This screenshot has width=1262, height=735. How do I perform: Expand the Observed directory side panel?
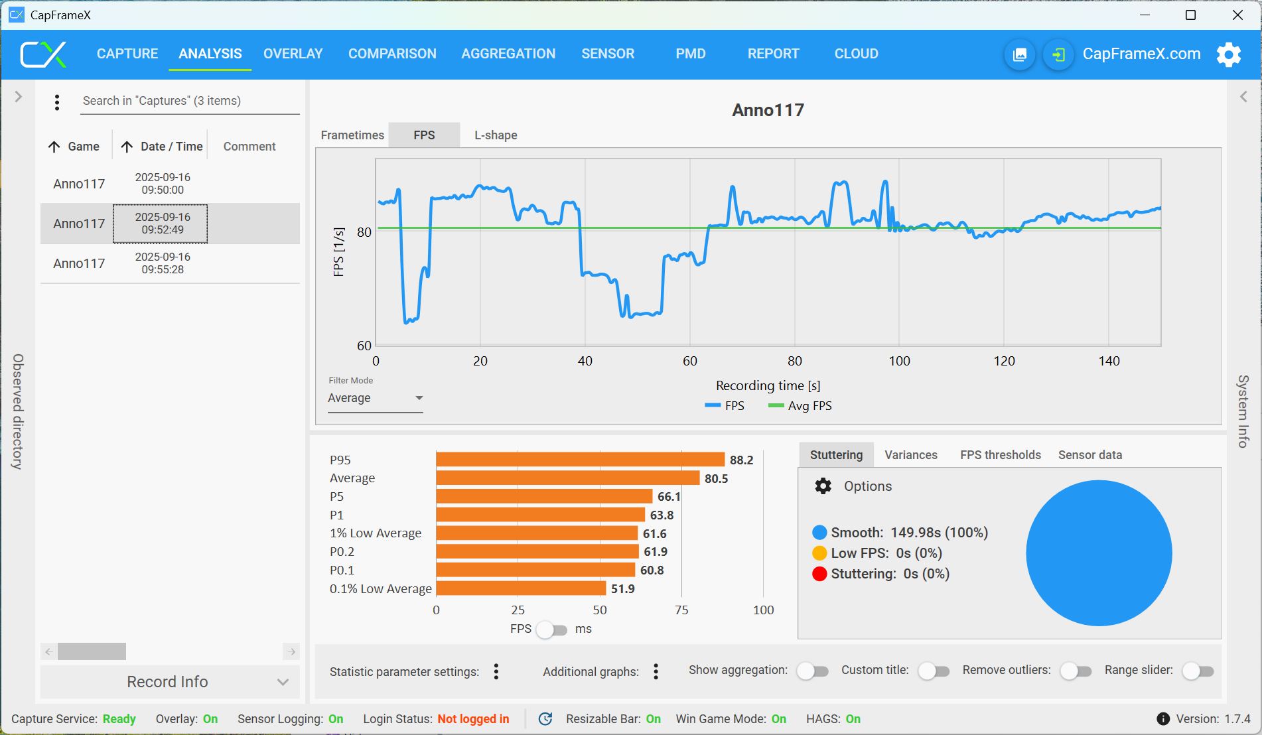18,97
